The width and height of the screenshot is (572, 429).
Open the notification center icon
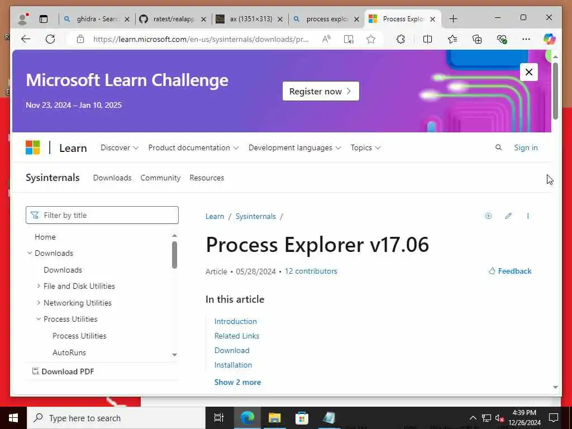tap(554, 418)
